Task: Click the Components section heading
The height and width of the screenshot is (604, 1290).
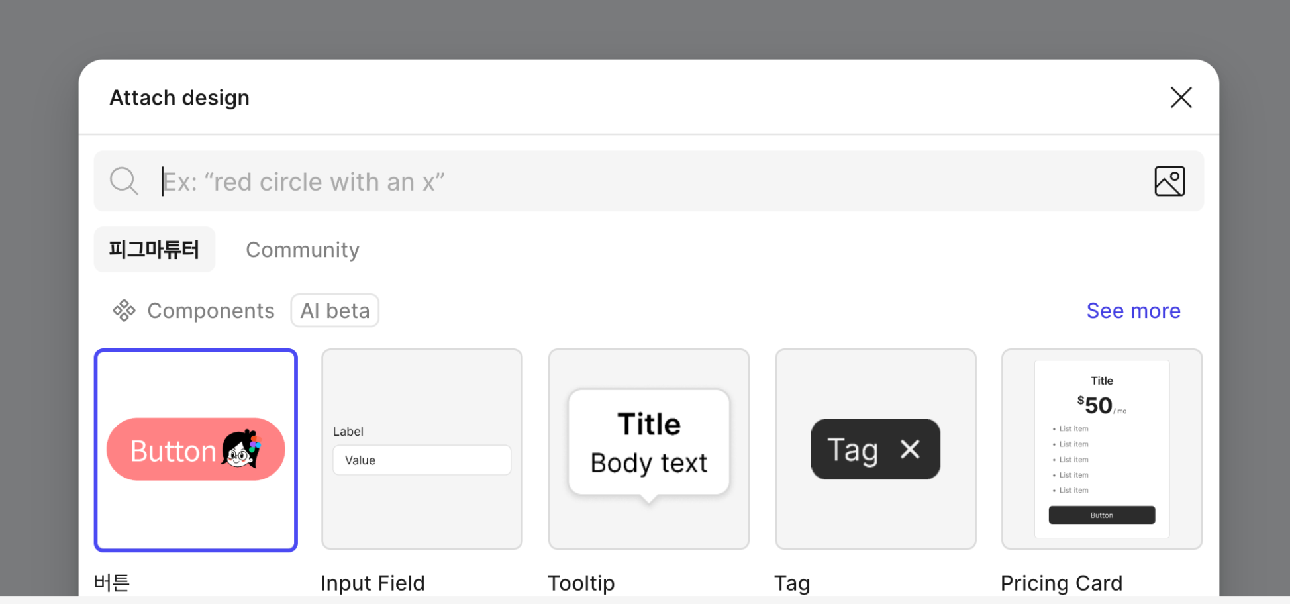Action: (x=211, y=311)
